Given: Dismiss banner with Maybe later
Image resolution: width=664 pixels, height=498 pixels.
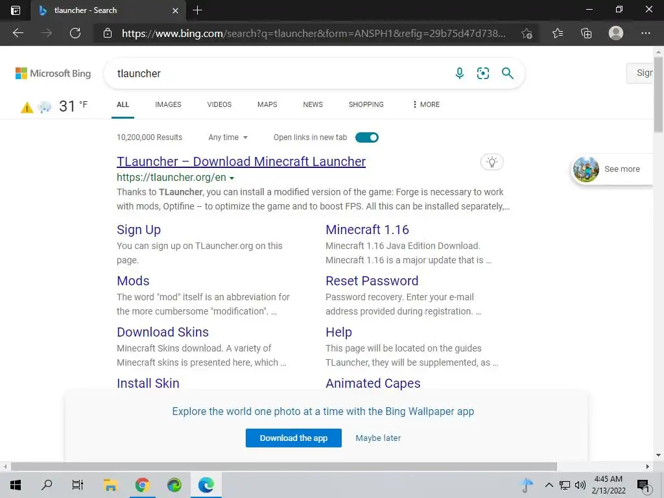Looking at the screenshot, I should pos(378,438).
